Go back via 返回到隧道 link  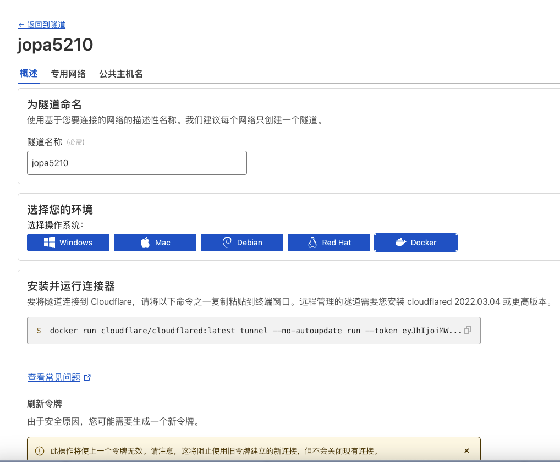[x=42, y=25]
